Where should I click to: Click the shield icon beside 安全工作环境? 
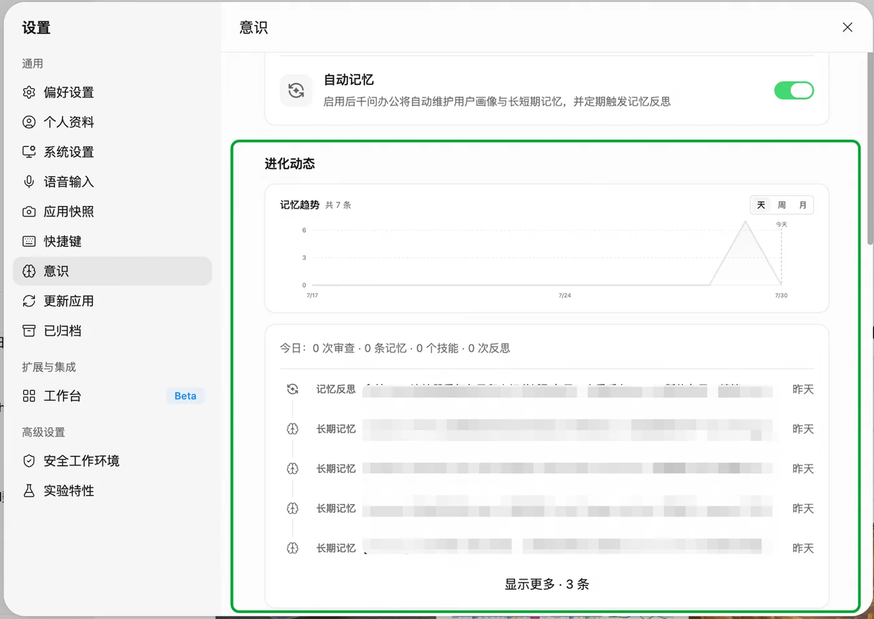click(29, 461)
